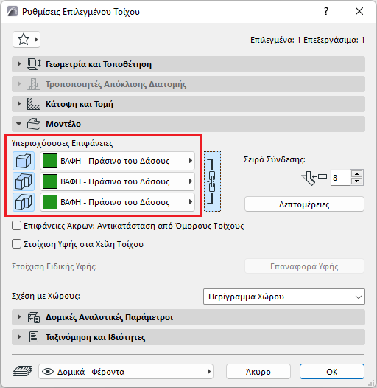Click the first green ΒΑΦΗ surface swatch
The height and width of the screenshot is (388, 377).
click(50, 161)
